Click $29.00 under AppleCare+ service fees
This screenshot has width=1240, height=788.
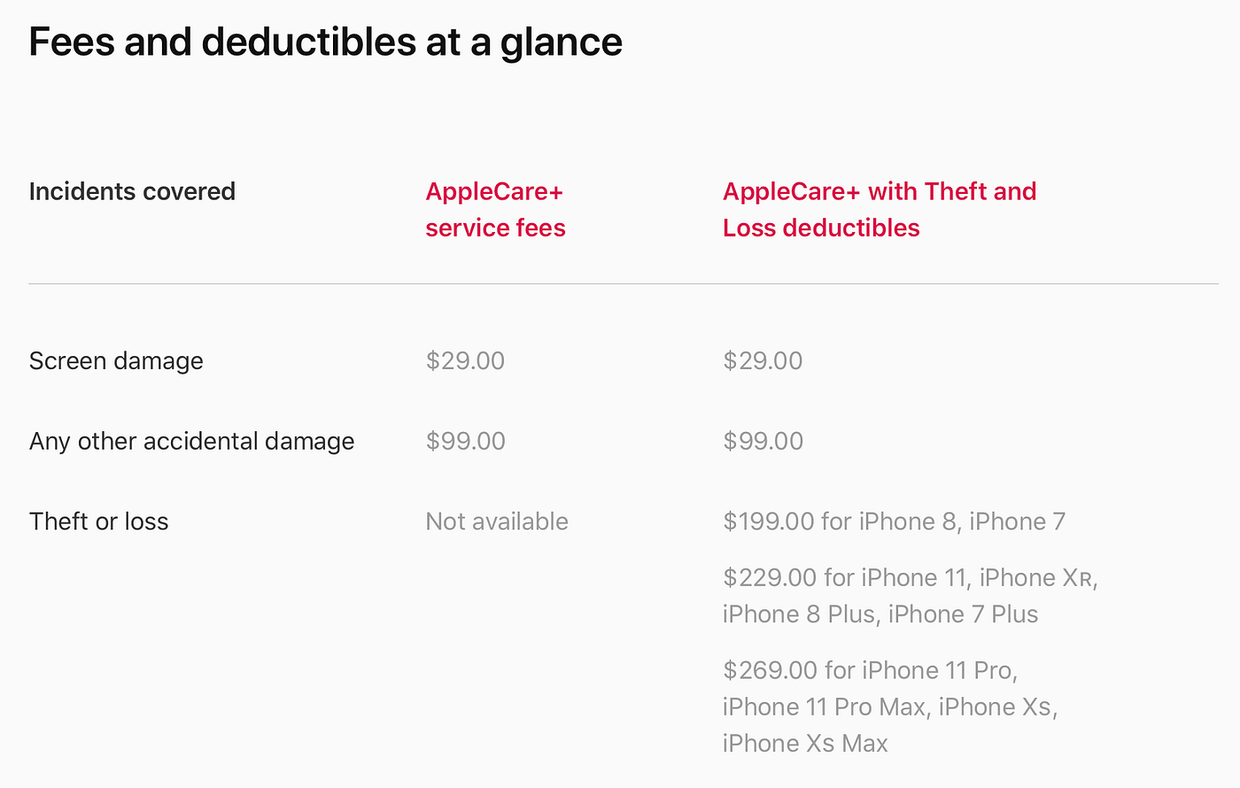click(465, 361)
